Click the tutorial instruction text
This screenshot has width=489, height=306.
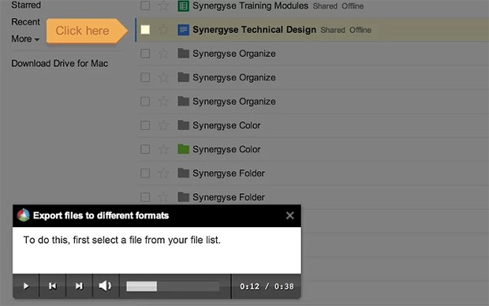(x=122, y=240)
